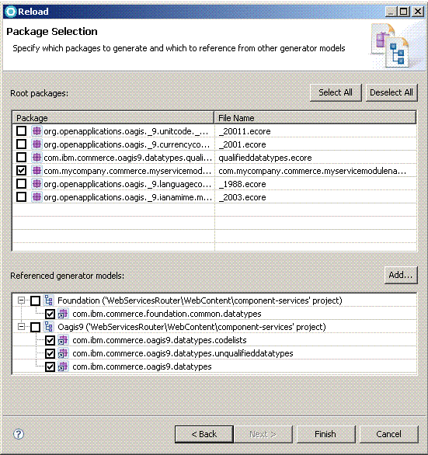428x455 pixels.
Task: Click the Add... button
Action: click(401, 275)
